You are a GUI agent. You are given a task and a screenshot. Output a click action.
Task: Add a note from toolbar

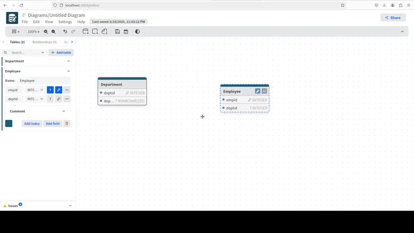pos(105,32)
